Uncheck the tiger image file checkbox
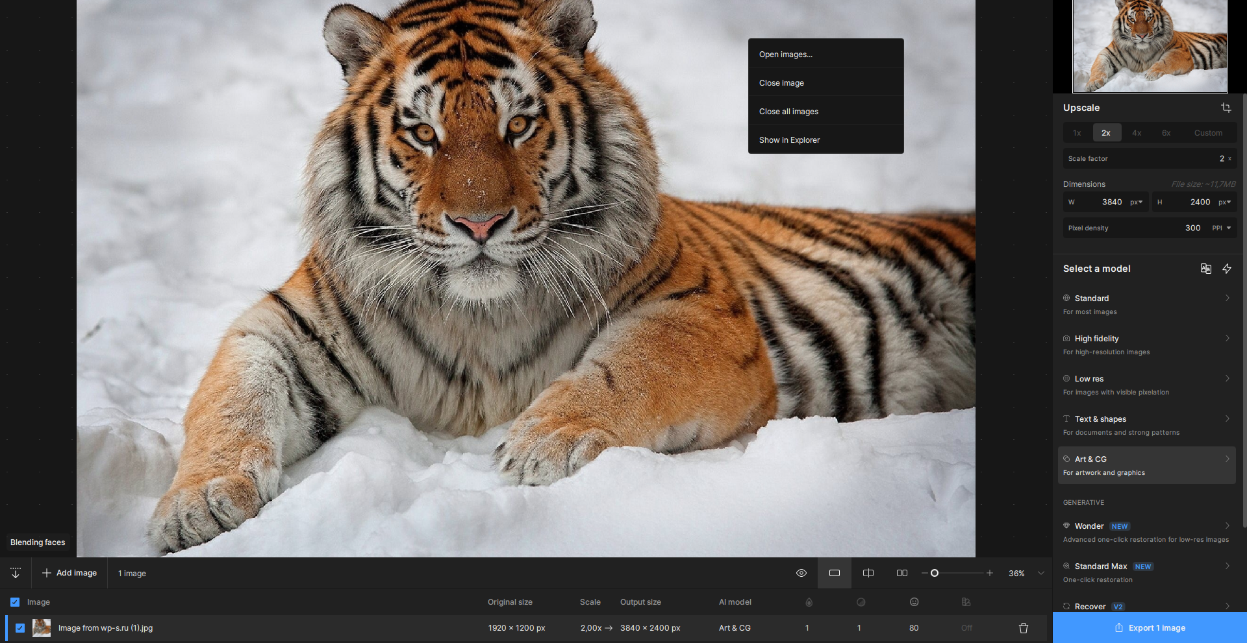The height and width of the screenshot is (643, 1247). pos(20,628)
